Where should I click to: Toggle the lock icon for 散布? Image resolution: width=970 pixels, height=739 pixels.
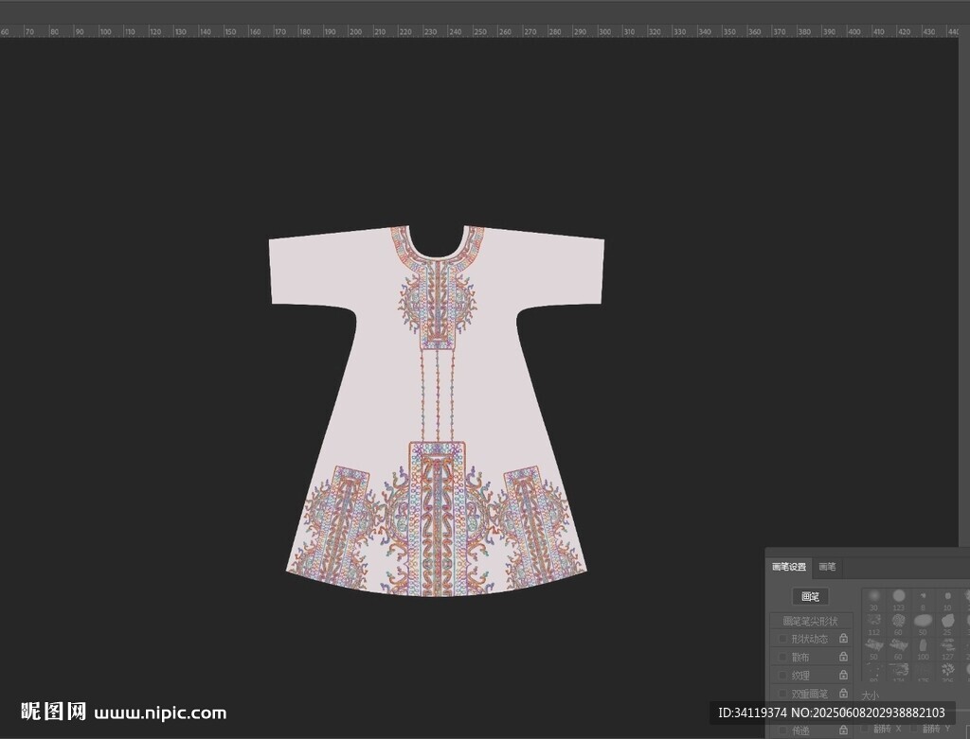(x=842, y=657)
